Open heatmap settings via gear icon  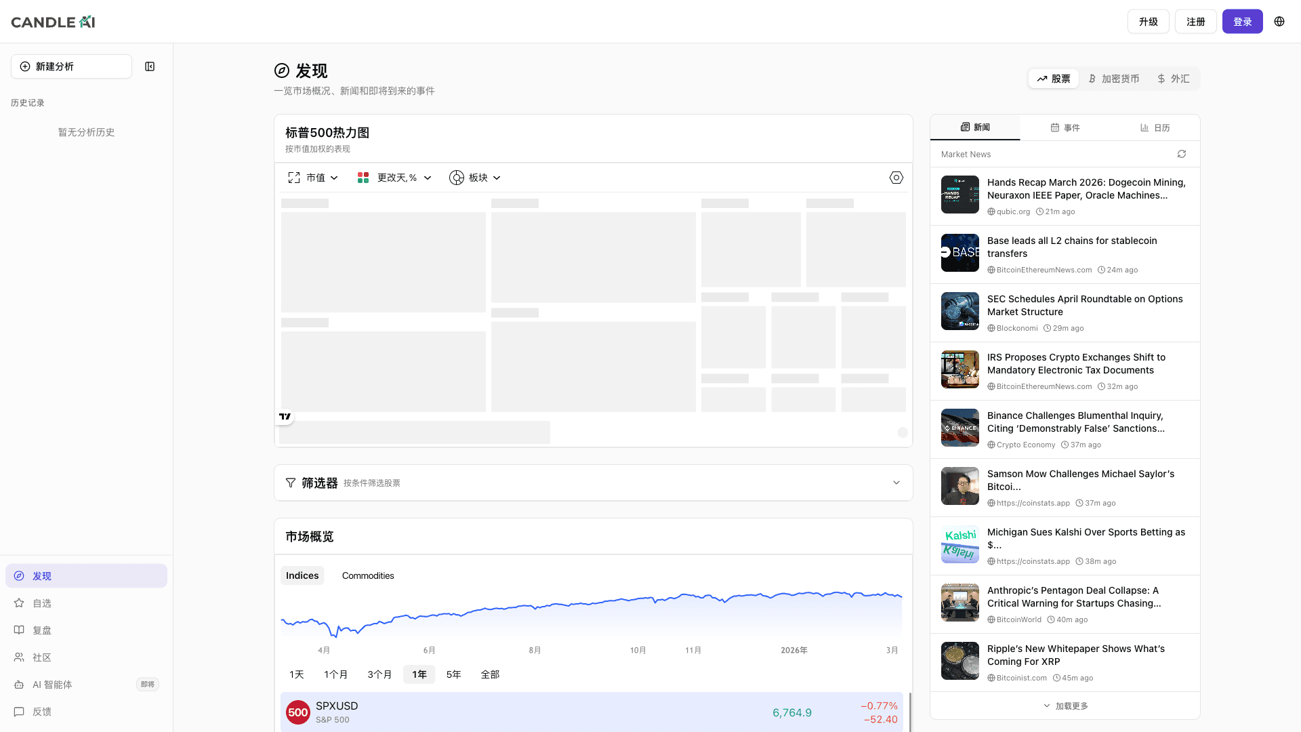pos(896,177)
